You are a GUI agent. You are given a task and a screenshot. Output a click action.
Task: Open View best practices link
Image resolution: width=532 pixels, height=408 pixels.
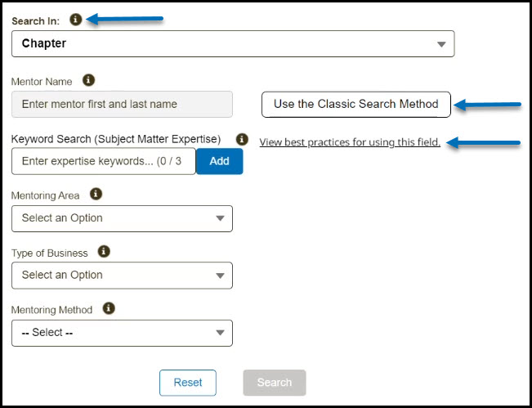click(x=350, y=142)
